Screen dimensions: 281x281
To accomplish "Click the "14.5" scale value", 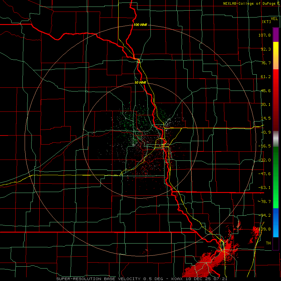I will click(266, 118).
